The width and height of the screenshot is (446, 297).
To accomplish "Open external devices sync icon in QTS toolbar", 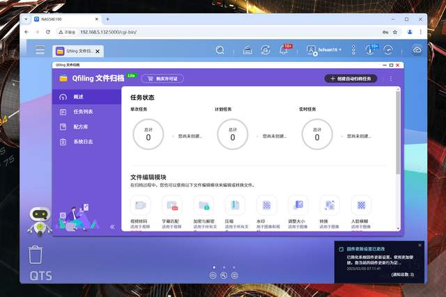I will point(266,50).
